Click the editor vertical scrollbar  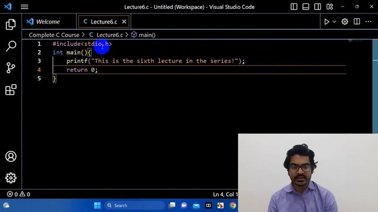pos(375,87)
